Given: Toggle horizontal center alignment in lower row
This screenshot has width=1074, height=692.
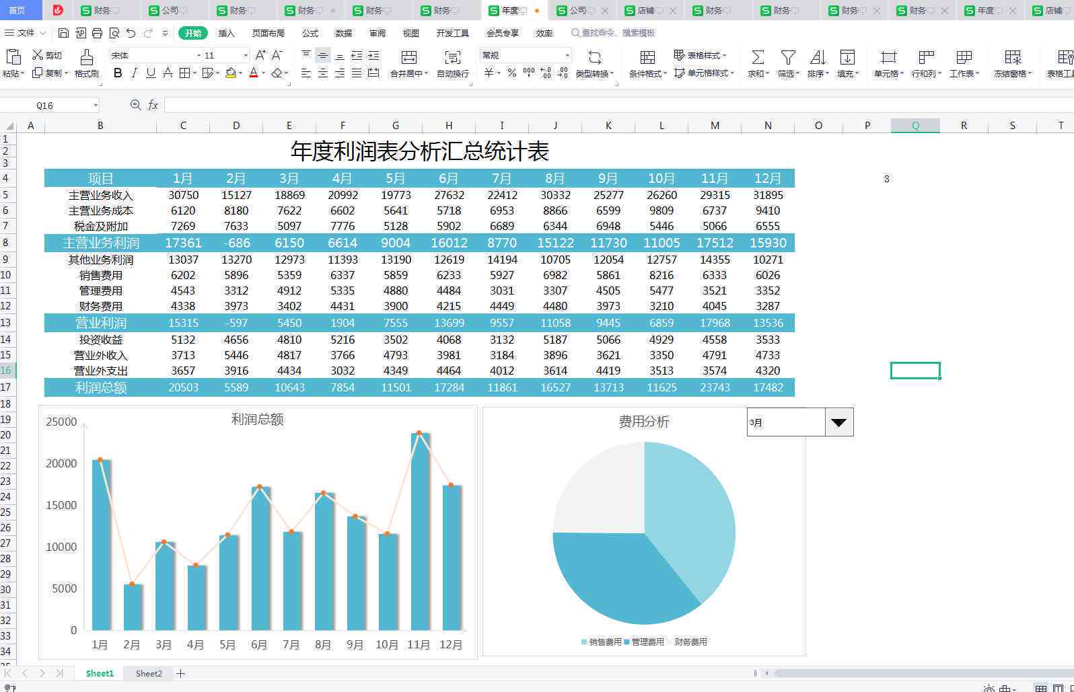Looking at the screenshot, I should (323, 73).
